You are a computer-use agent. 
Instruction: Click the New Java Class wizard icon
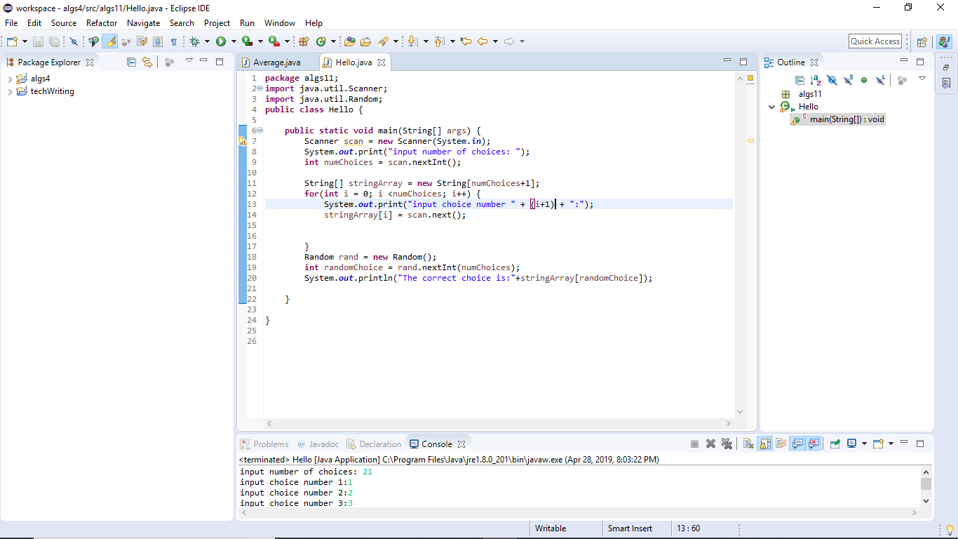coord(321,41)
